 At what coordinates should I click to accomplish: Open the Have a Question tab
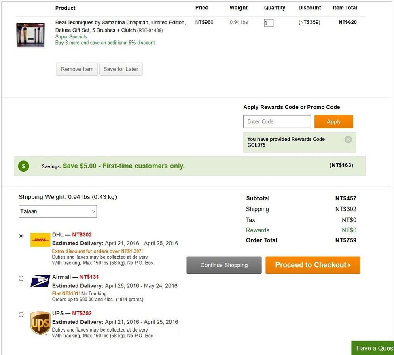(x=373, y=348)
